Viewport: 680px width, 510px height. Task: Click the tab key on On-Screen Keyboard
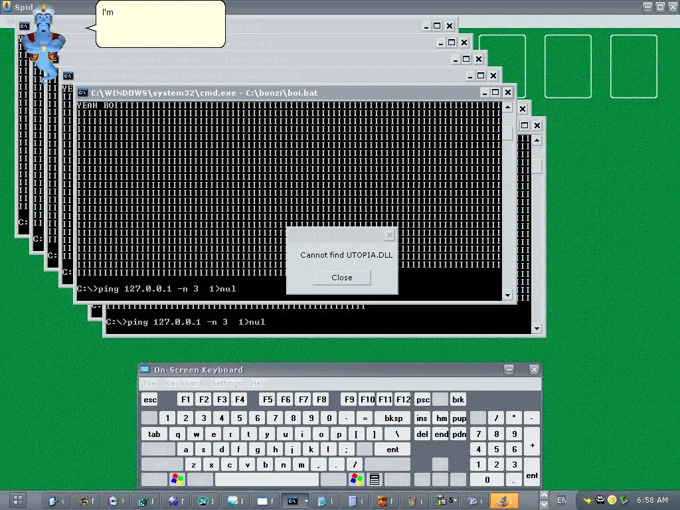154,434
